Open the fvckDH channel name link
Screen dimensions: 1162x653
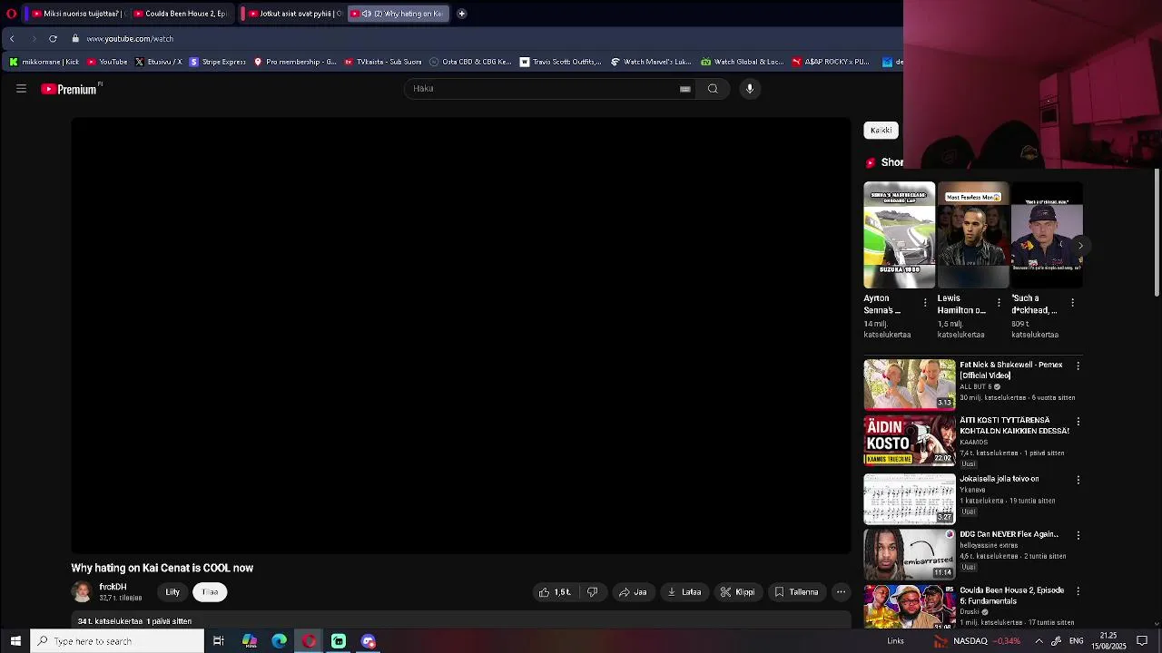(x=113, y=587)
